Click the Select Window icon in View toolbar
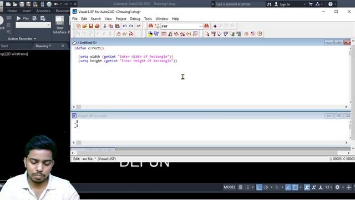Image resolution: width=355 pixels, height=200 pixels. click(x=156, y=34)
